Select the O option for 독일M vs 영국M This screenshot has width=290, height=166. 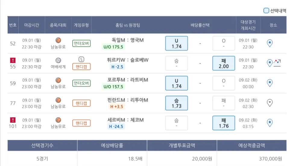(x=223, y=43)
